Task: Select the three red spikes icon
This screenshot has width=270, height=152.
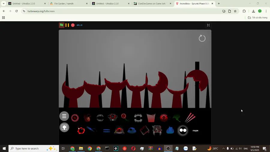Action: (190, 118)
